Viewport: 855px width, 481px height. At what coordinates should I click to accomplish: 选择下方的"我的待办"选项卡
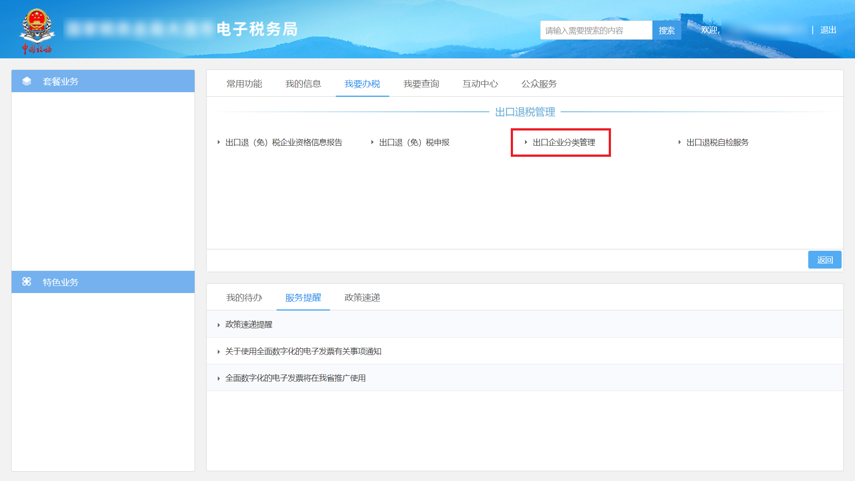coord(244,298)
